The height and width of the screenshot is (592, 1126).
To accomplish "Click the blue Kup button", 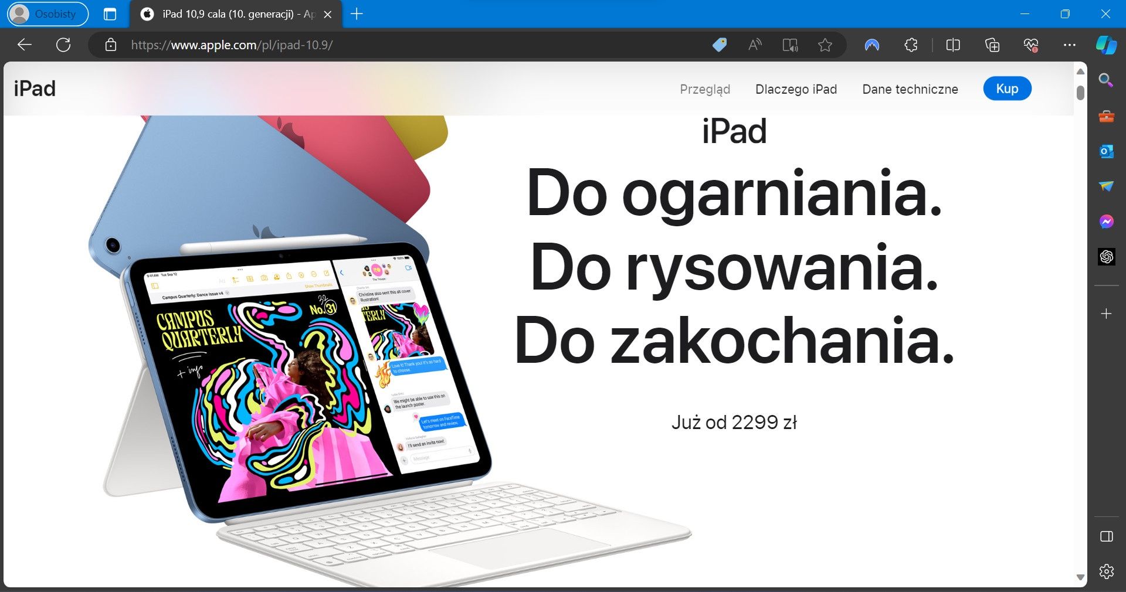I will click(x=1007, y=89).
